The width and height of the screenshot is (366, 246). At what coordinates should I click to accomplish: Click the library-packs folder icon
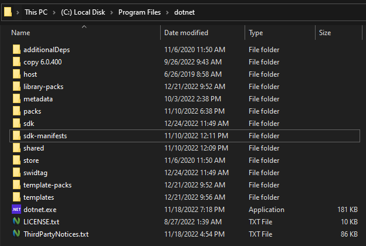[16, 87]
